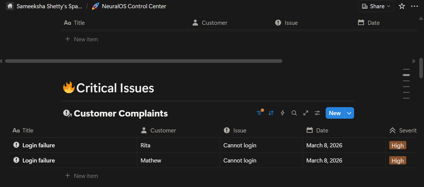Open the Share dropdown menu
This screenshot has width=424, height=187.
point(376,6)
